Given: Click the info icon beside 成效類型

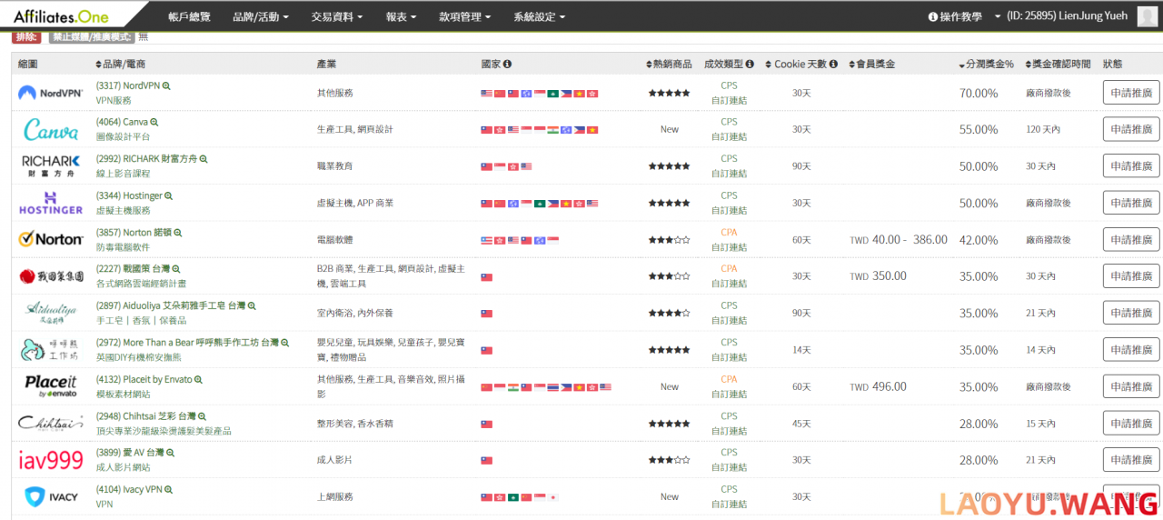Looking at the screenshot, I should pyautogui.click(x=750, y=64).
